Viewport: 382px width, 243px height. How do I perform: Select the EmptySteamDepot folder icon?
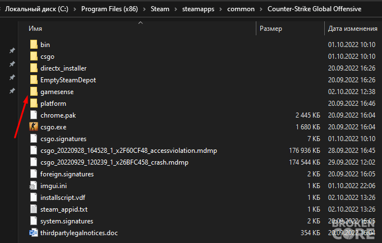point(34,80)
